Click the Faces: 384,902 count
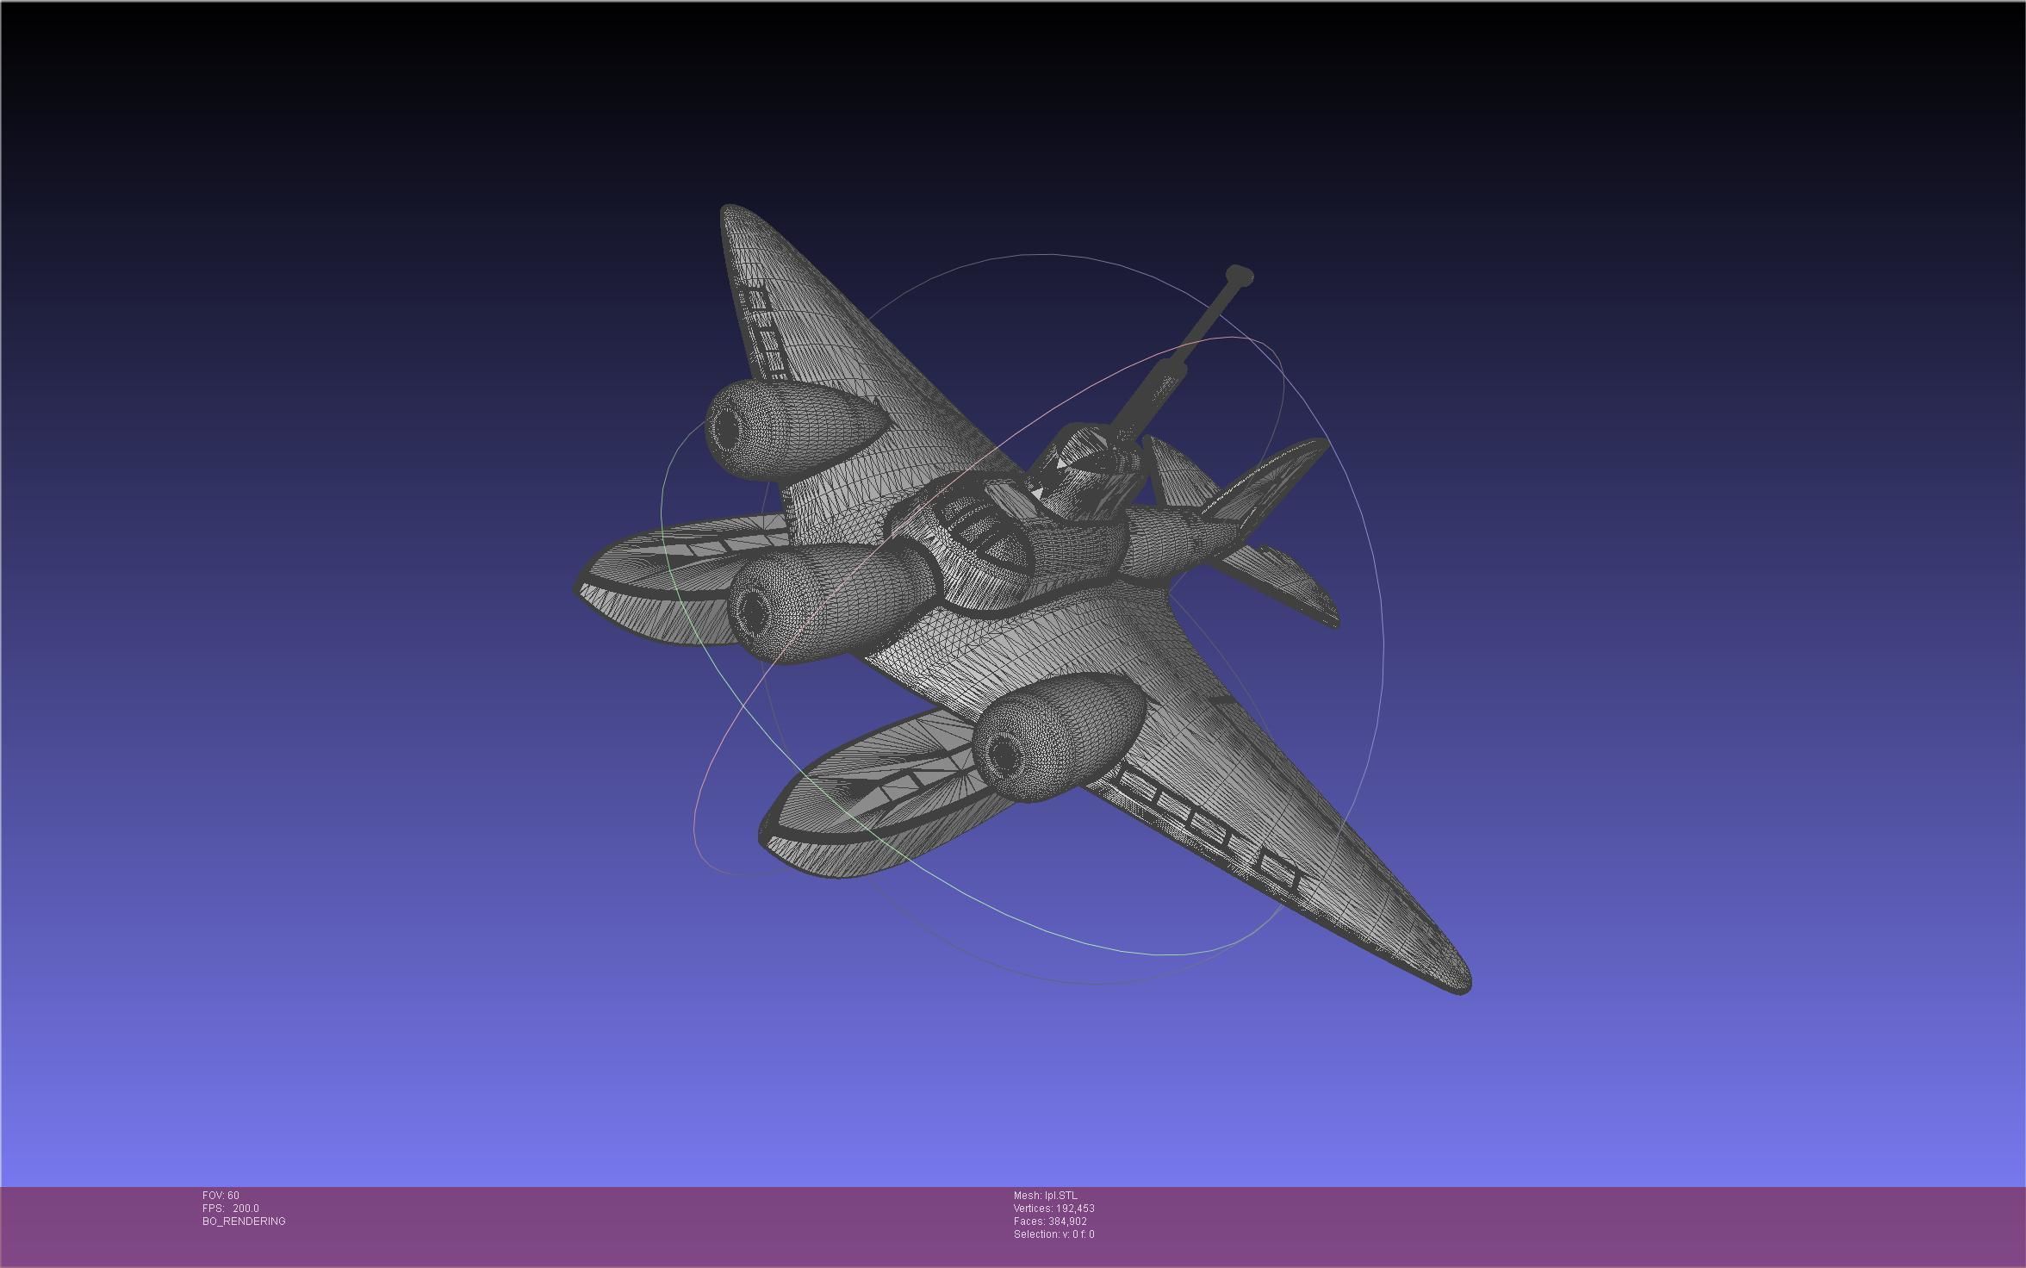 click(1050, 1221)
